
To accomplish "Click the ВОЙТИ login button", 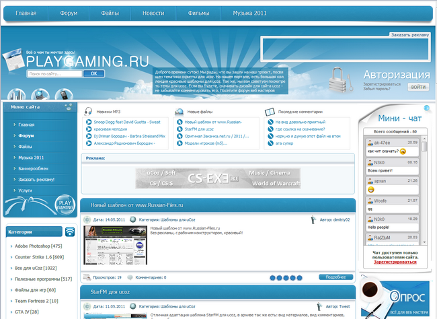I will click(x=418, y=87).
